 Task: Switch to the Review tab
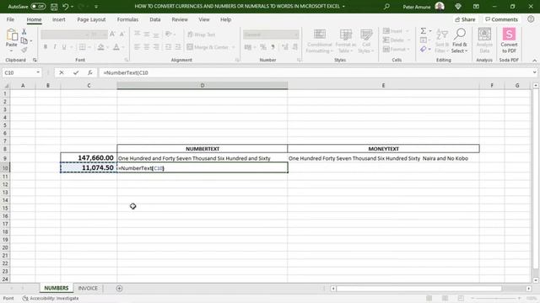[180, 19]
